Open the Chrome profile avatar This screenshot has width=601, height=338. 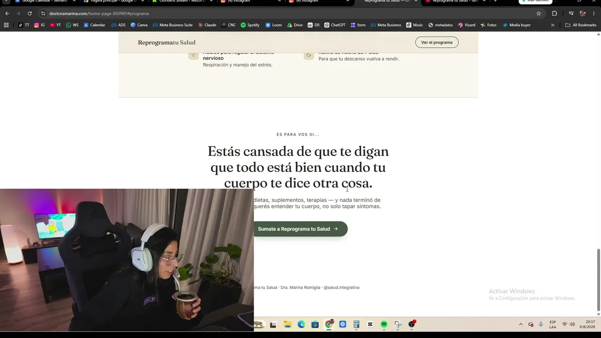click(x=583, y=14)
